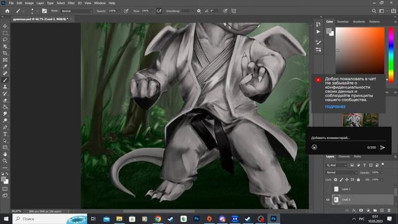Image resolution: width=398 pixels, height=224 pixels.
Task: Select the Rectangular Marquee tool
Action: click(5, 33)
